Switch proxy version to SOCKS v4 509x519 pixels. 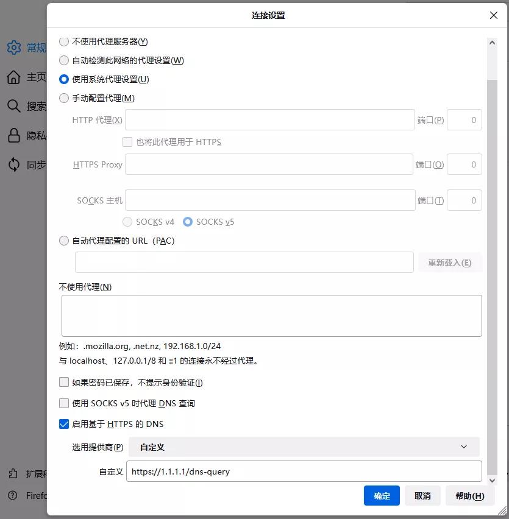(127, 222)
